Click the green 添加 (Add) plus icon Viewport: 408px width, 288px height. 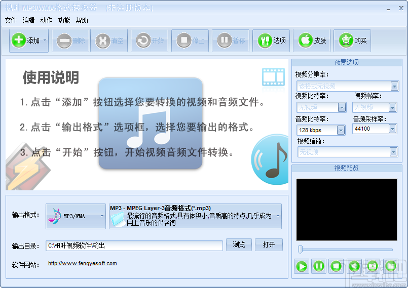click(18, 40)
